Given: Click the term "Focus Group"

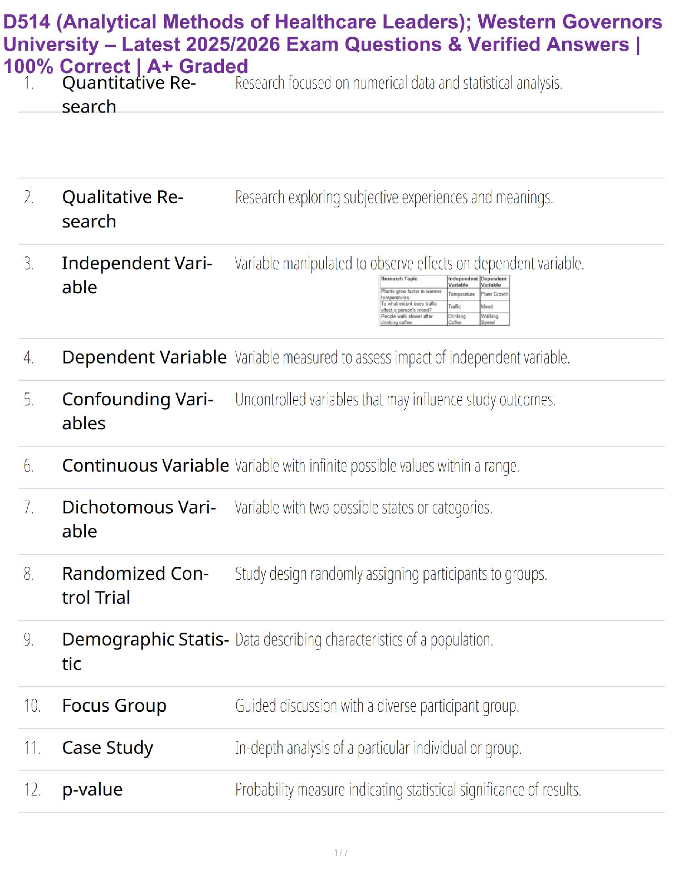Looking at the screenshot, I should [x=114, y=706].
